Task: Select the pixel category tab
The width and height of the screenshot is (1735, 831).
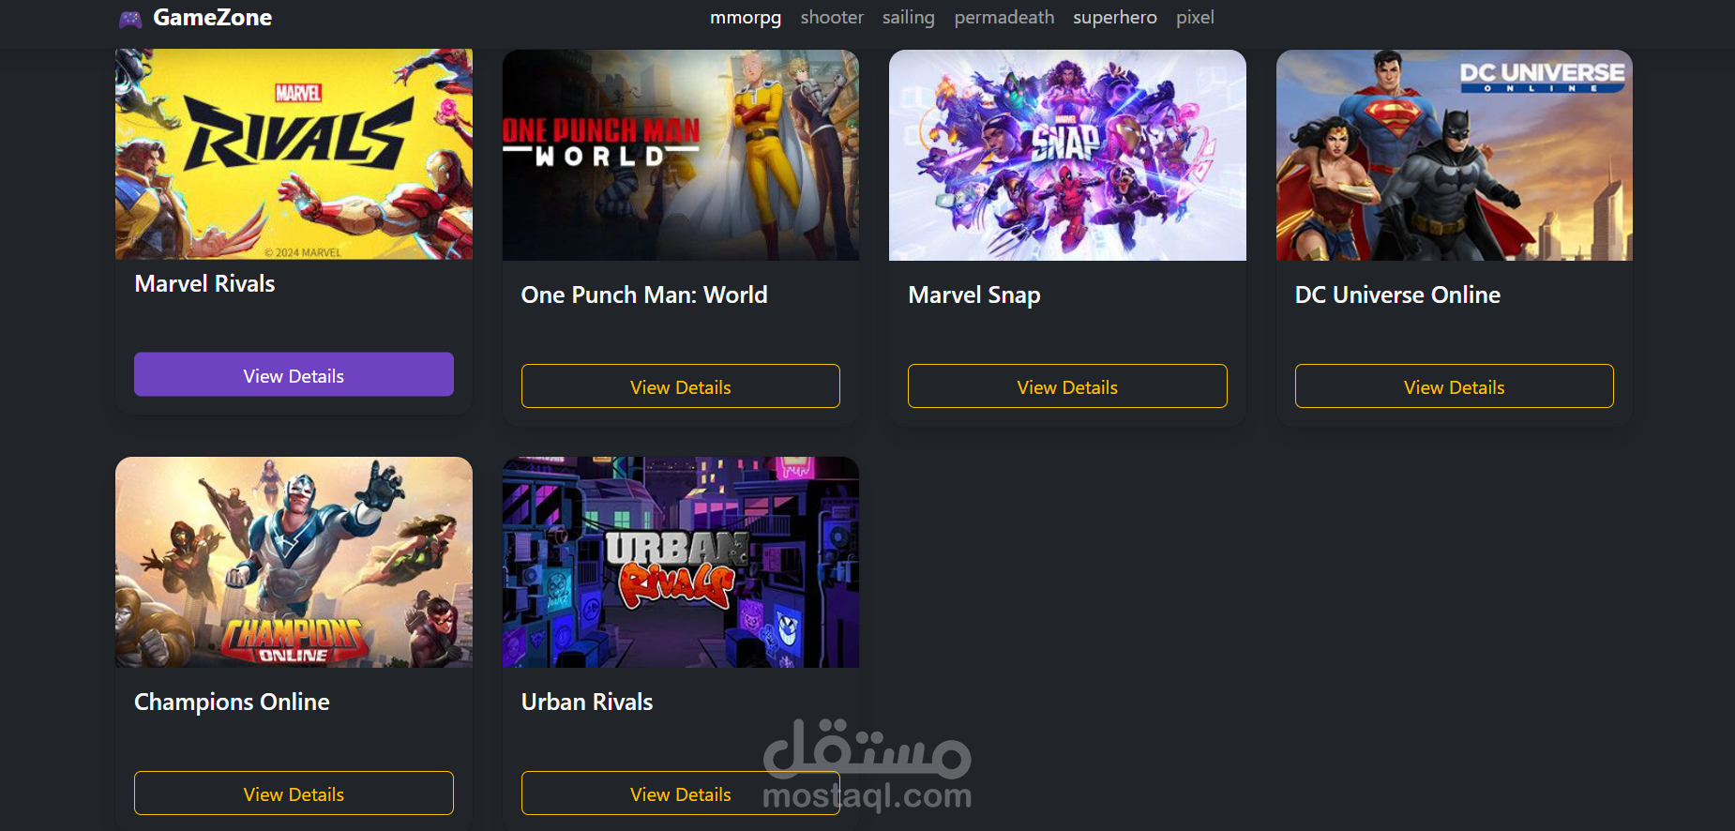Action: (x=1195, y=18)
